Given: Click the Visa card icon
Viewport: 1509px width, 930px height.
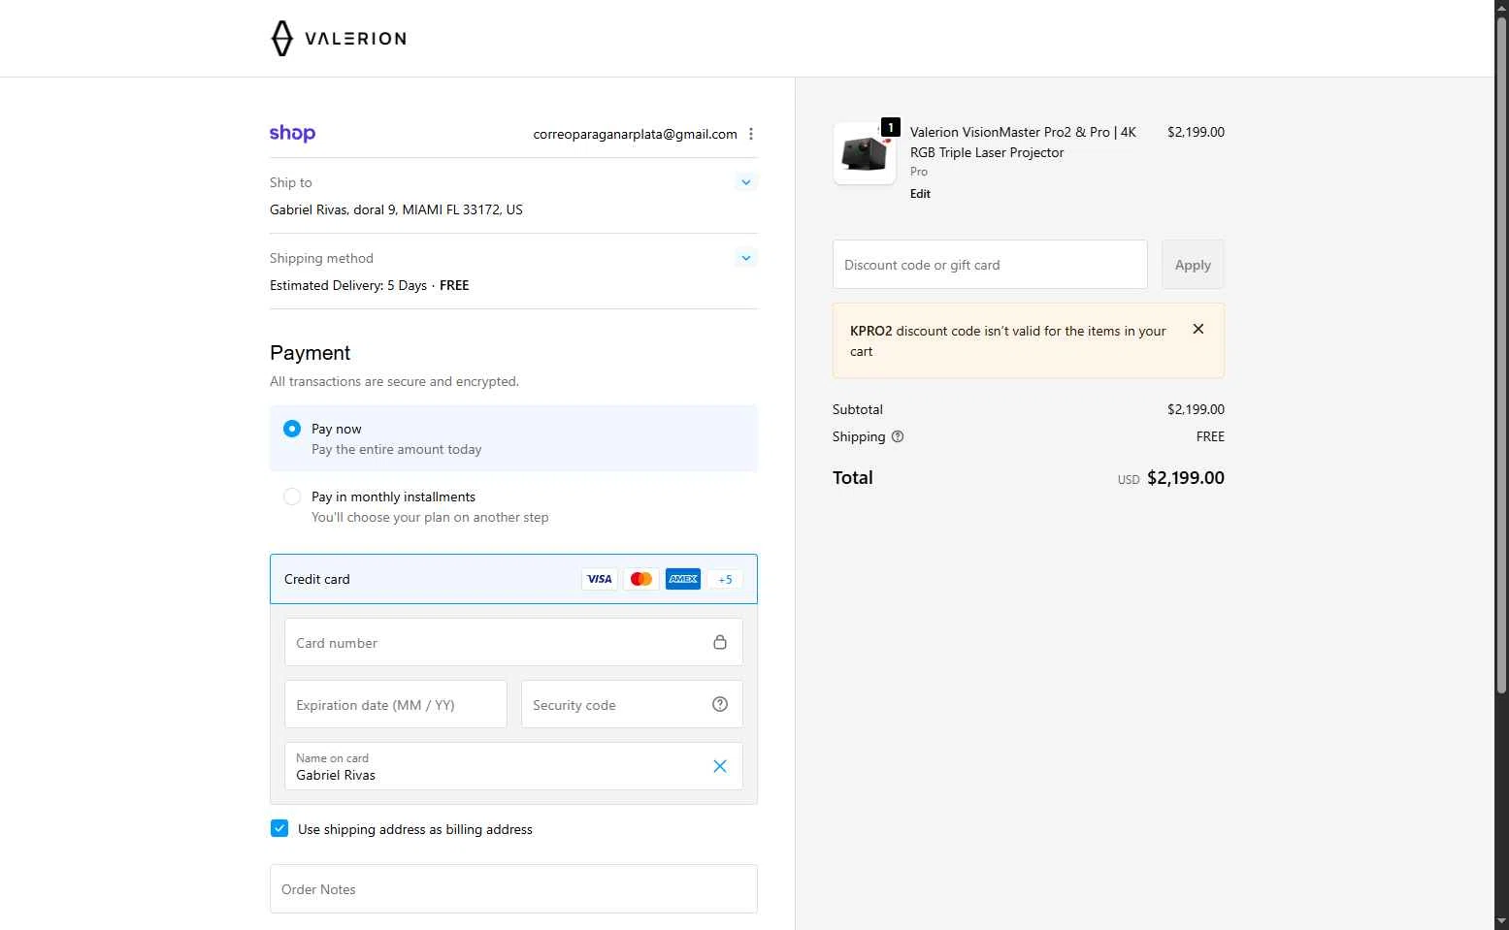Looking at the screenshot, I should tap(600, 579).
